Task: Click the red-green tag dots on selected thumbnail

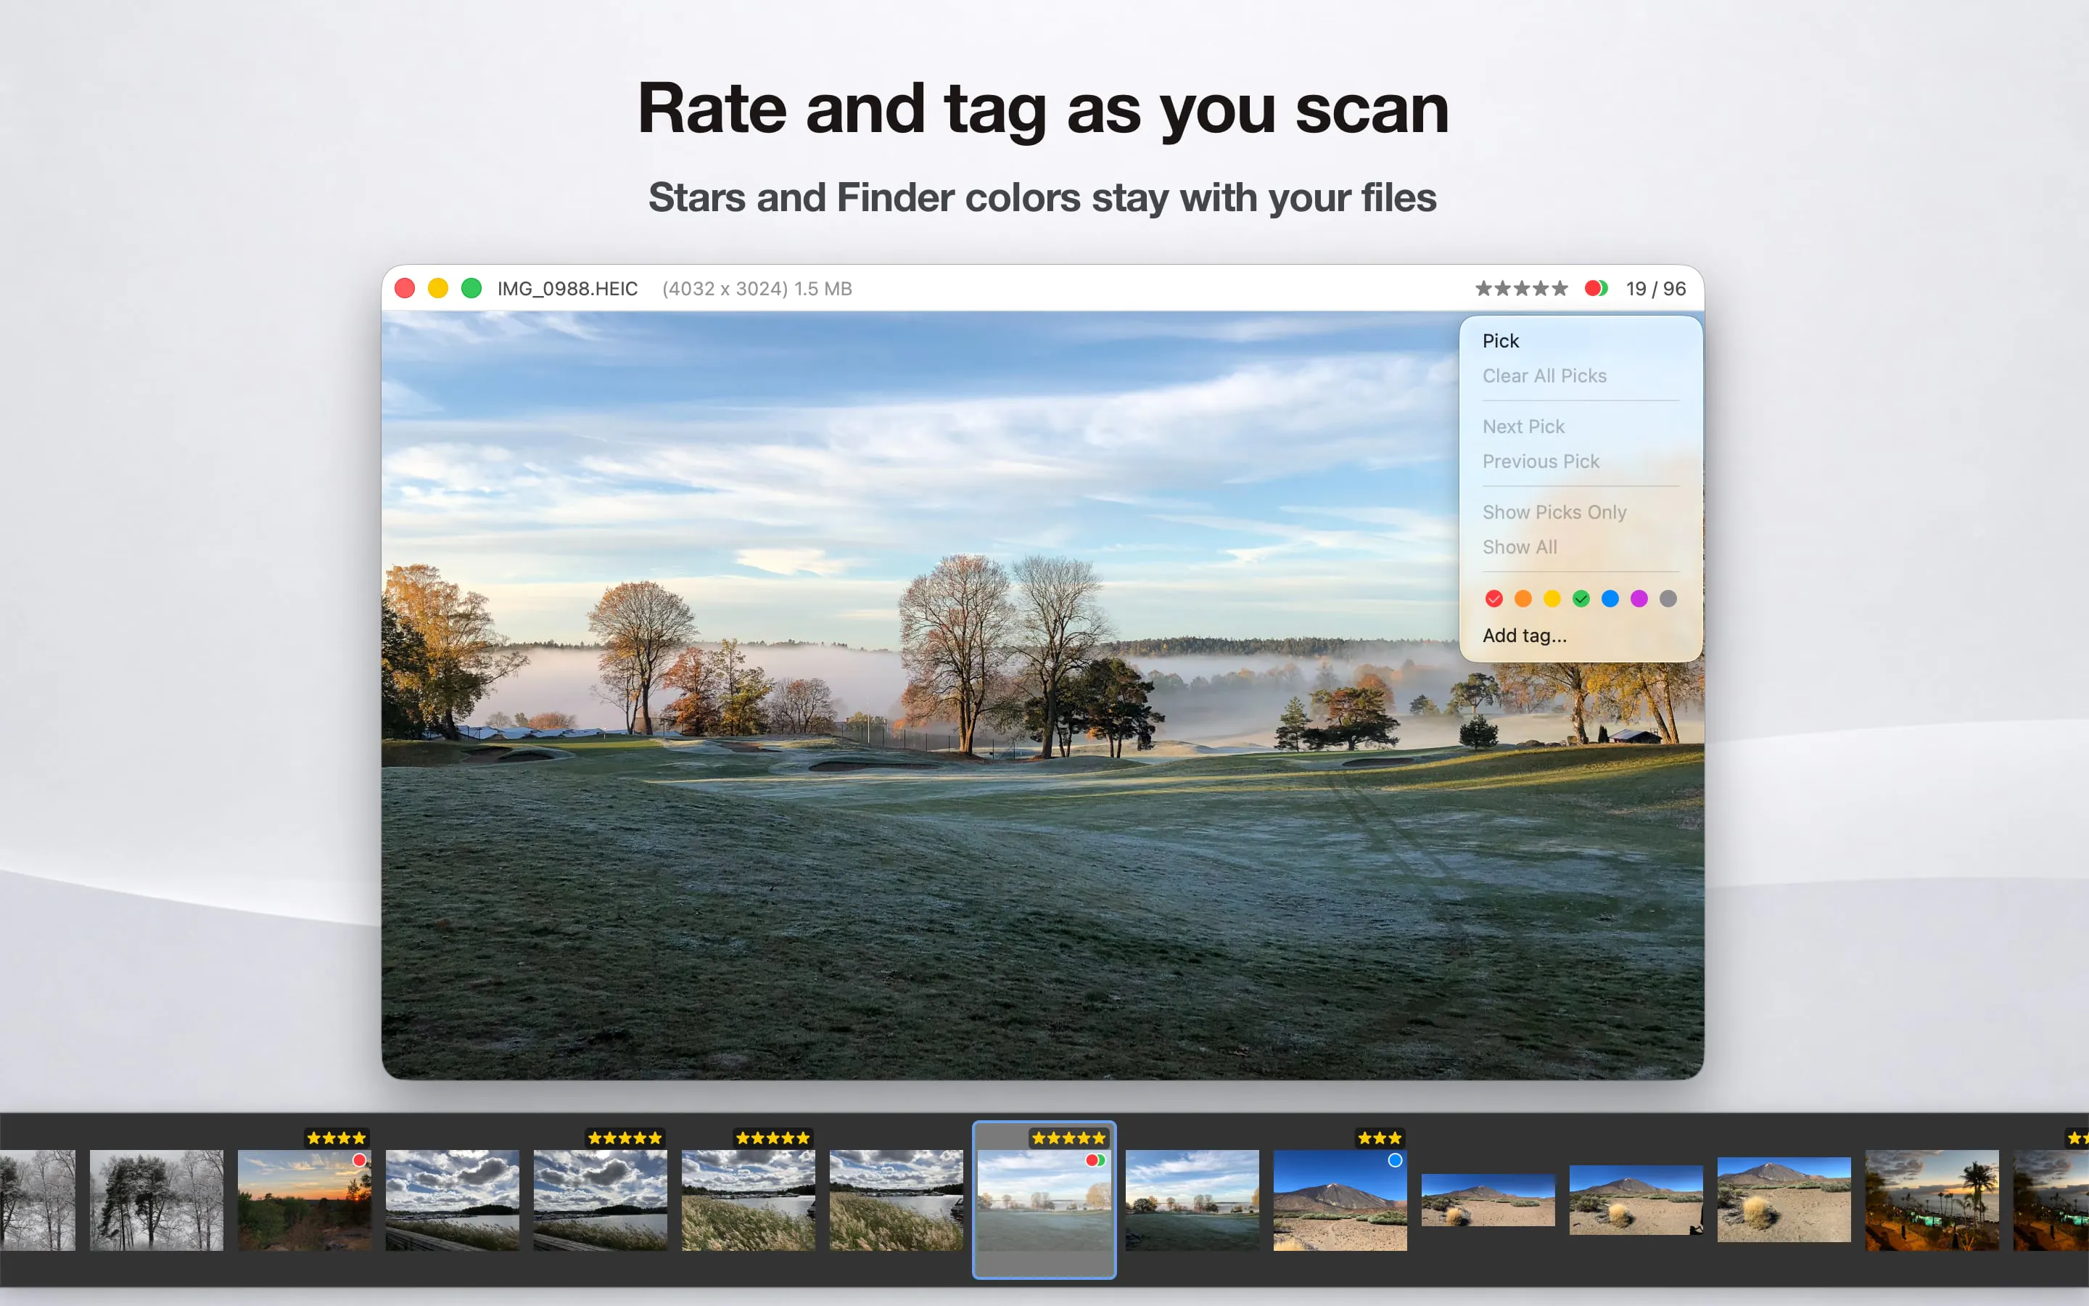Action: pos(1095,1160)
